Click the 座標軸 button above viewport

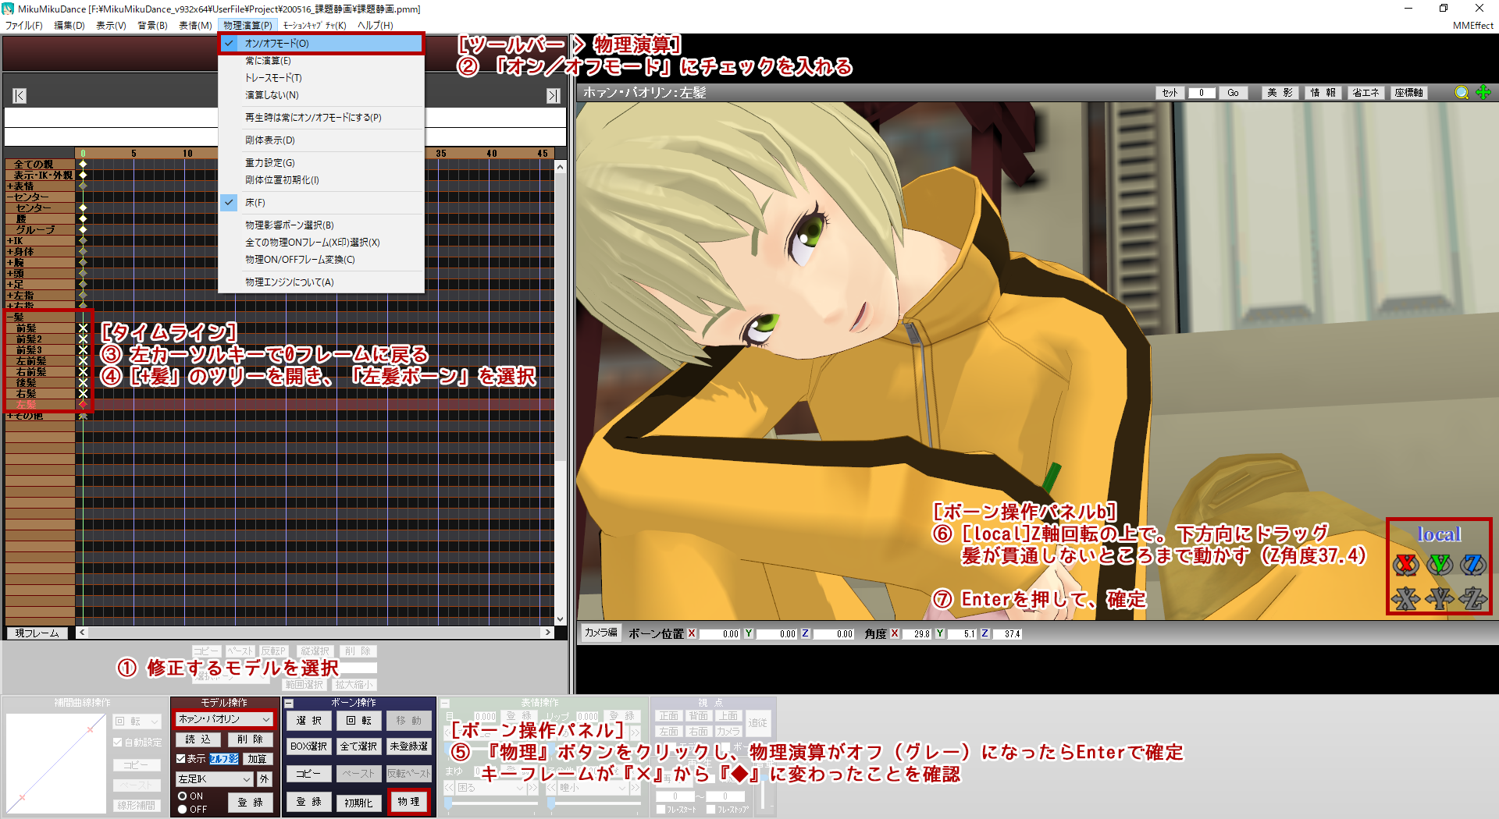(1409, 93)
